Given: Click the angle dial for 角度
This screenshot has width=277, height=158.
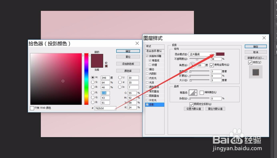Looking at the screenshot, I should [192, 65].
